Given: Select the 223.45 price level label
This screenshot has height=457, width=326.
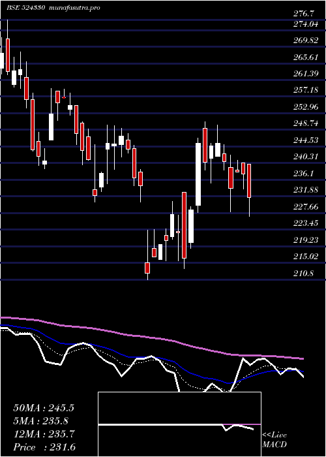Looking at the screenshot, I should pyautogui.click(x=305, y=223).
